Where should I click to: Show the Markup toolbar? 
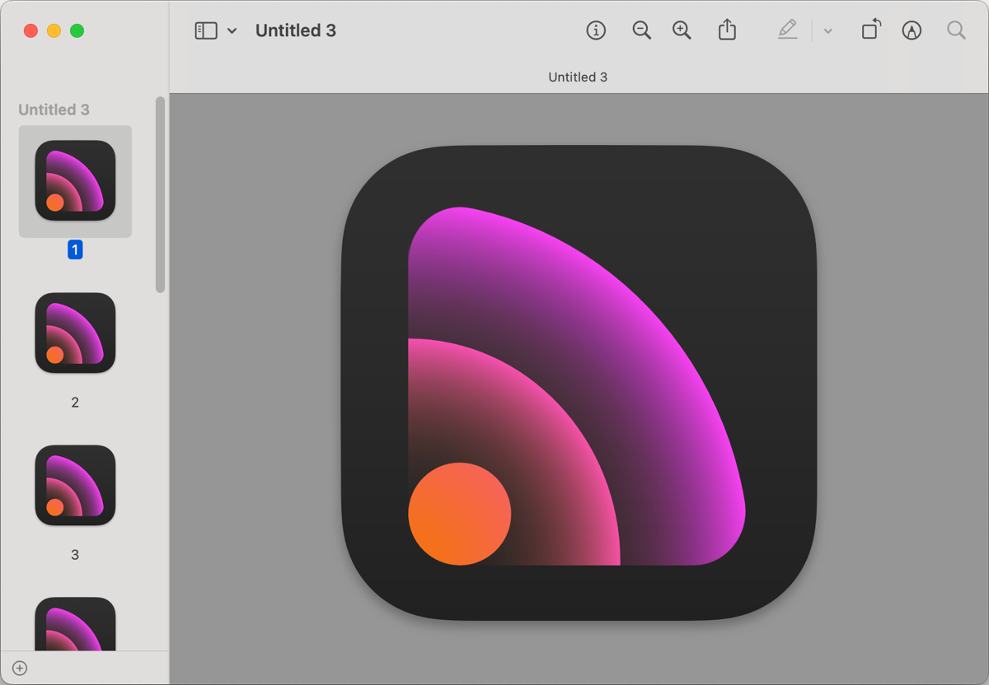(912, 30)
